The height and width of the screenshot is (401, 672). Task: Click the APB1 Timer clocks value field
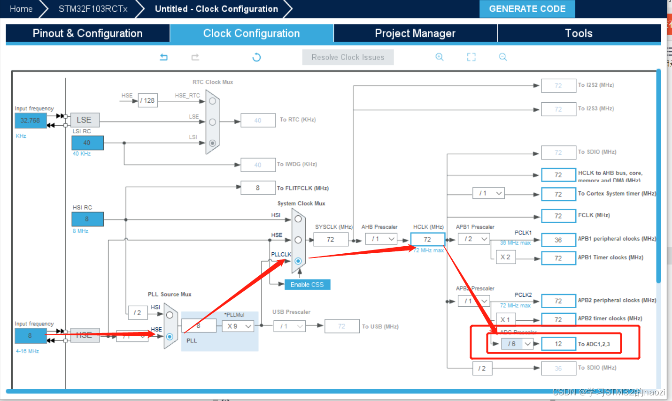click(x=558, y=258)
